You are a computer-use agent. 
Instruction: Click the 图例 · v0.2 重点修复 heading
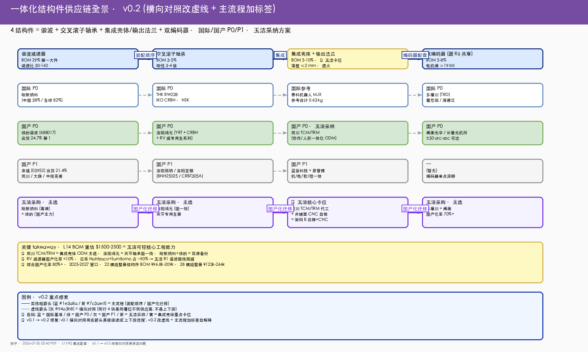click(x=45, y=297)
